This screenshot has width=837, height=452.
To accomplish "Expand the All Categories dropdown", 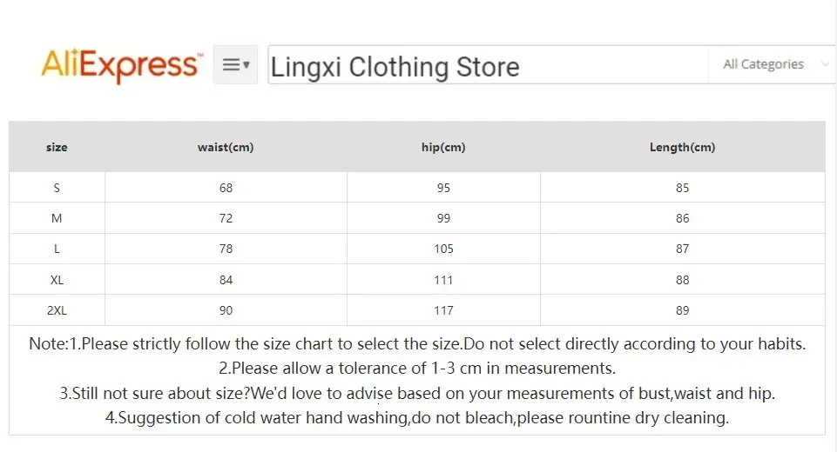I will pos(770,64).
